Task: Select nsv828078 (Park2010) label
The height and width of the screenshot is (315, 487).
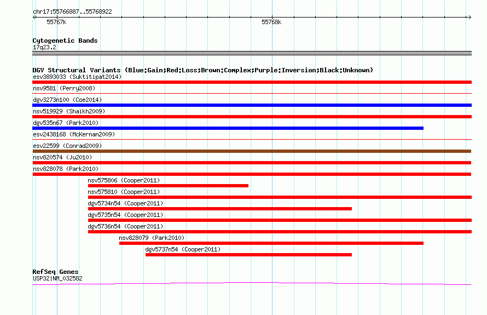Action: coord(66,169)
